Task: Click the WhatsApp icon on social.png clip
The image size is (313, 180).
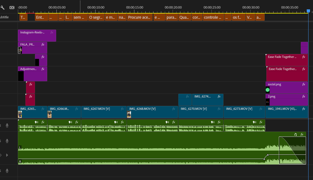Action: click(x=268, y=90)
